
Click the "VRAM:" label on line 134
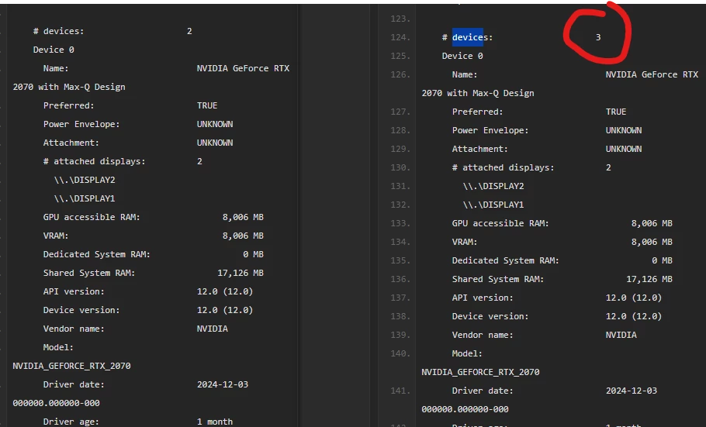(465, 242)
